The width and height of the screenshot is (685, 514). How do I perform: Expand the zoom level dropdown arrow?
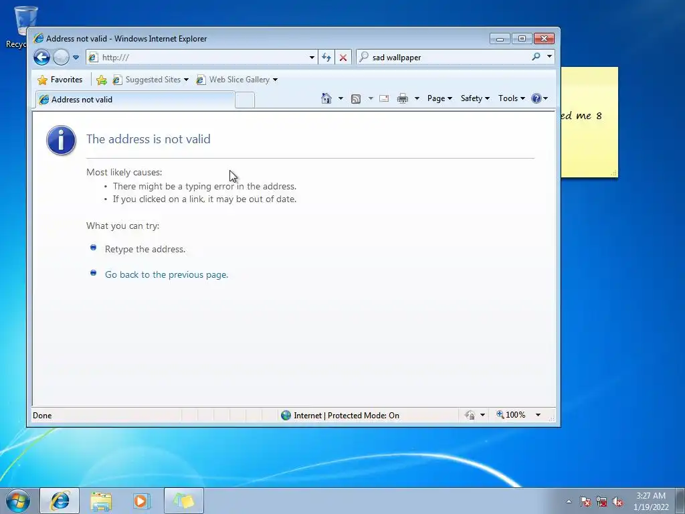(x=539, y=415)
